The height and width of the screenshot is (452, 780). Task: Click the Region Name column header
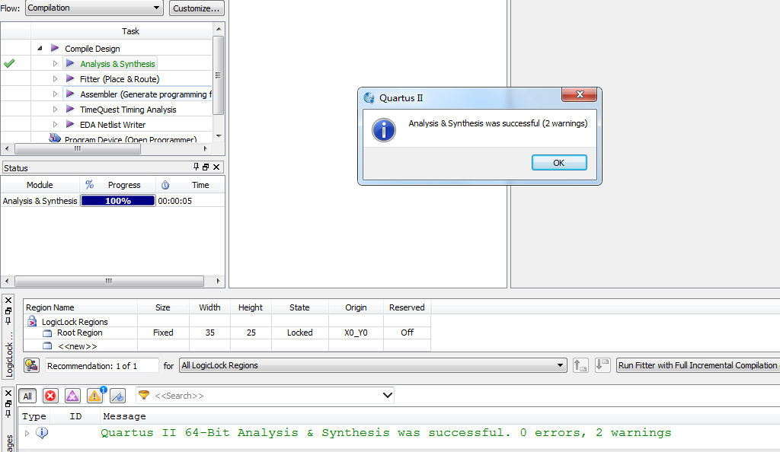pos(80,307)
